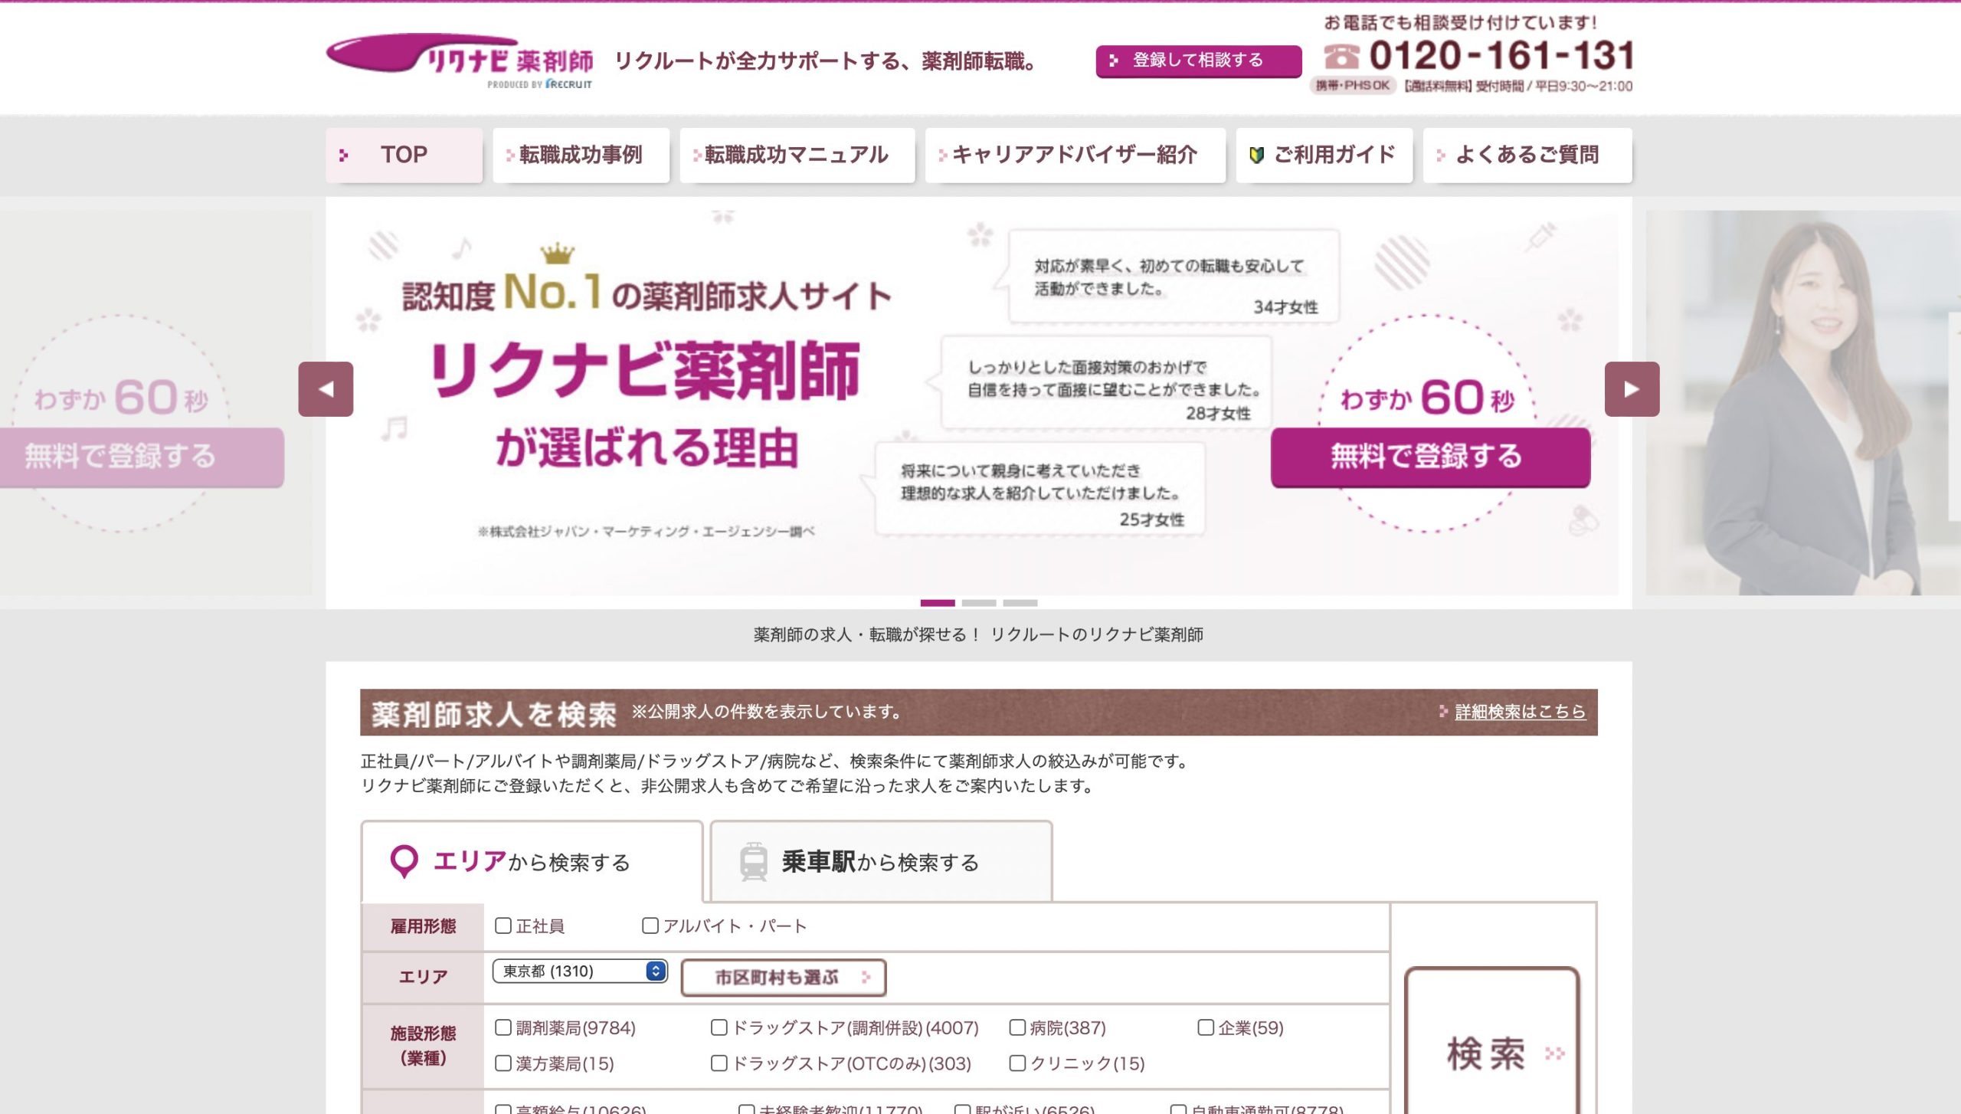Open 市区町村も選ぶ selector
Viewport: 1961px width, 1114px height.
pos(783,977)
